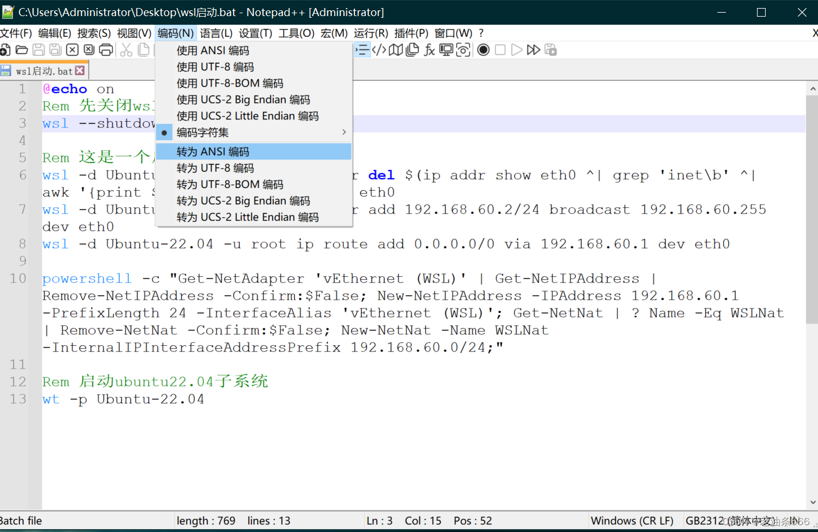This screenshot has height=532, width=818.
Task: Close all open documents via toolbar icon
Action: click(88, 50)
